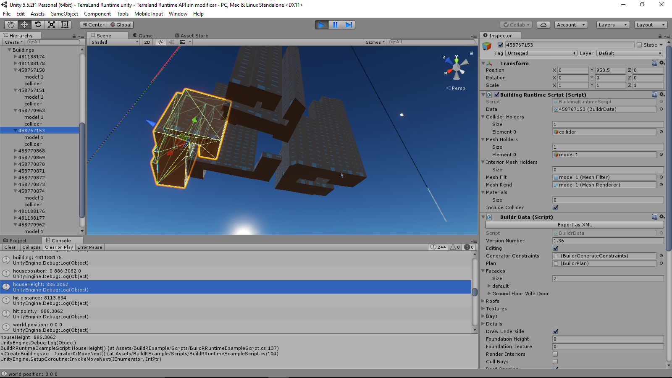
Task: Click the Position Y field 950.5
Action: coord(610,70)
